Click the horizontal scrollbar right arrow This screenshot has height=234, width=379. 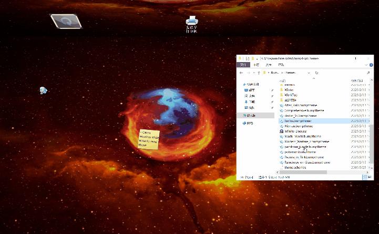pos(367,172)
